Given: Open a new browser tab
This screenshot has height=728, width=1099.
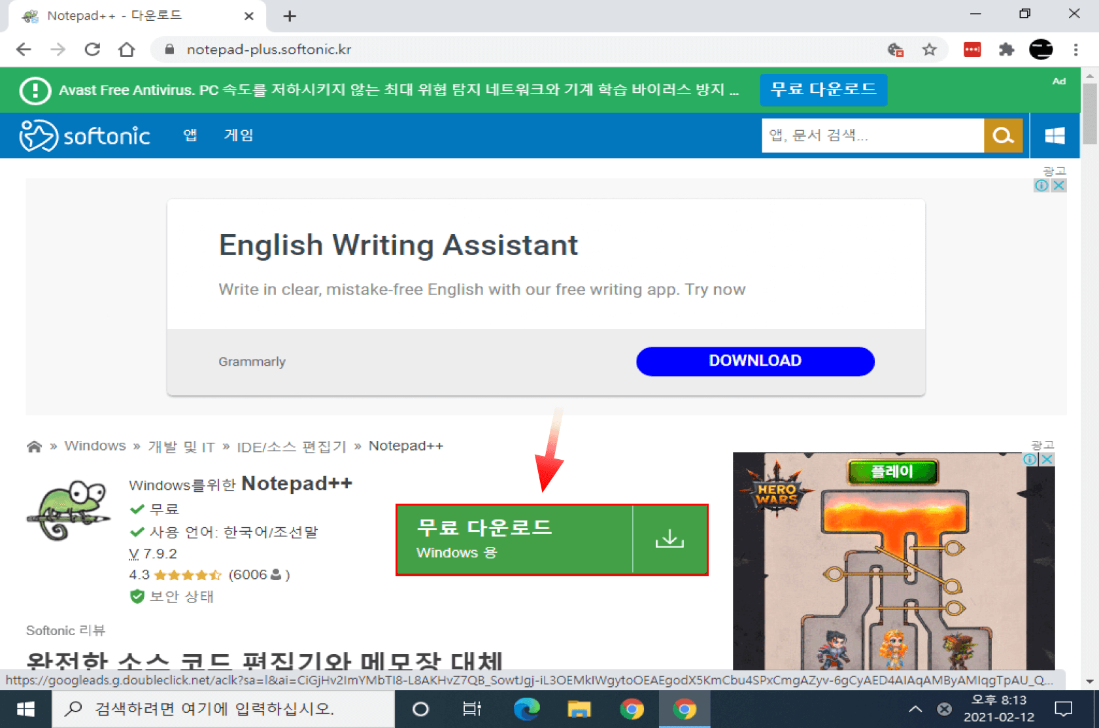Looking at the screenshot, I should point(290,16).
